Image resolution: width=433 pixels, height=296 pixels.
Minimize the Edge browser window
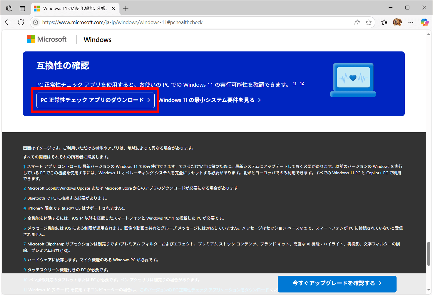click(390, 8)
